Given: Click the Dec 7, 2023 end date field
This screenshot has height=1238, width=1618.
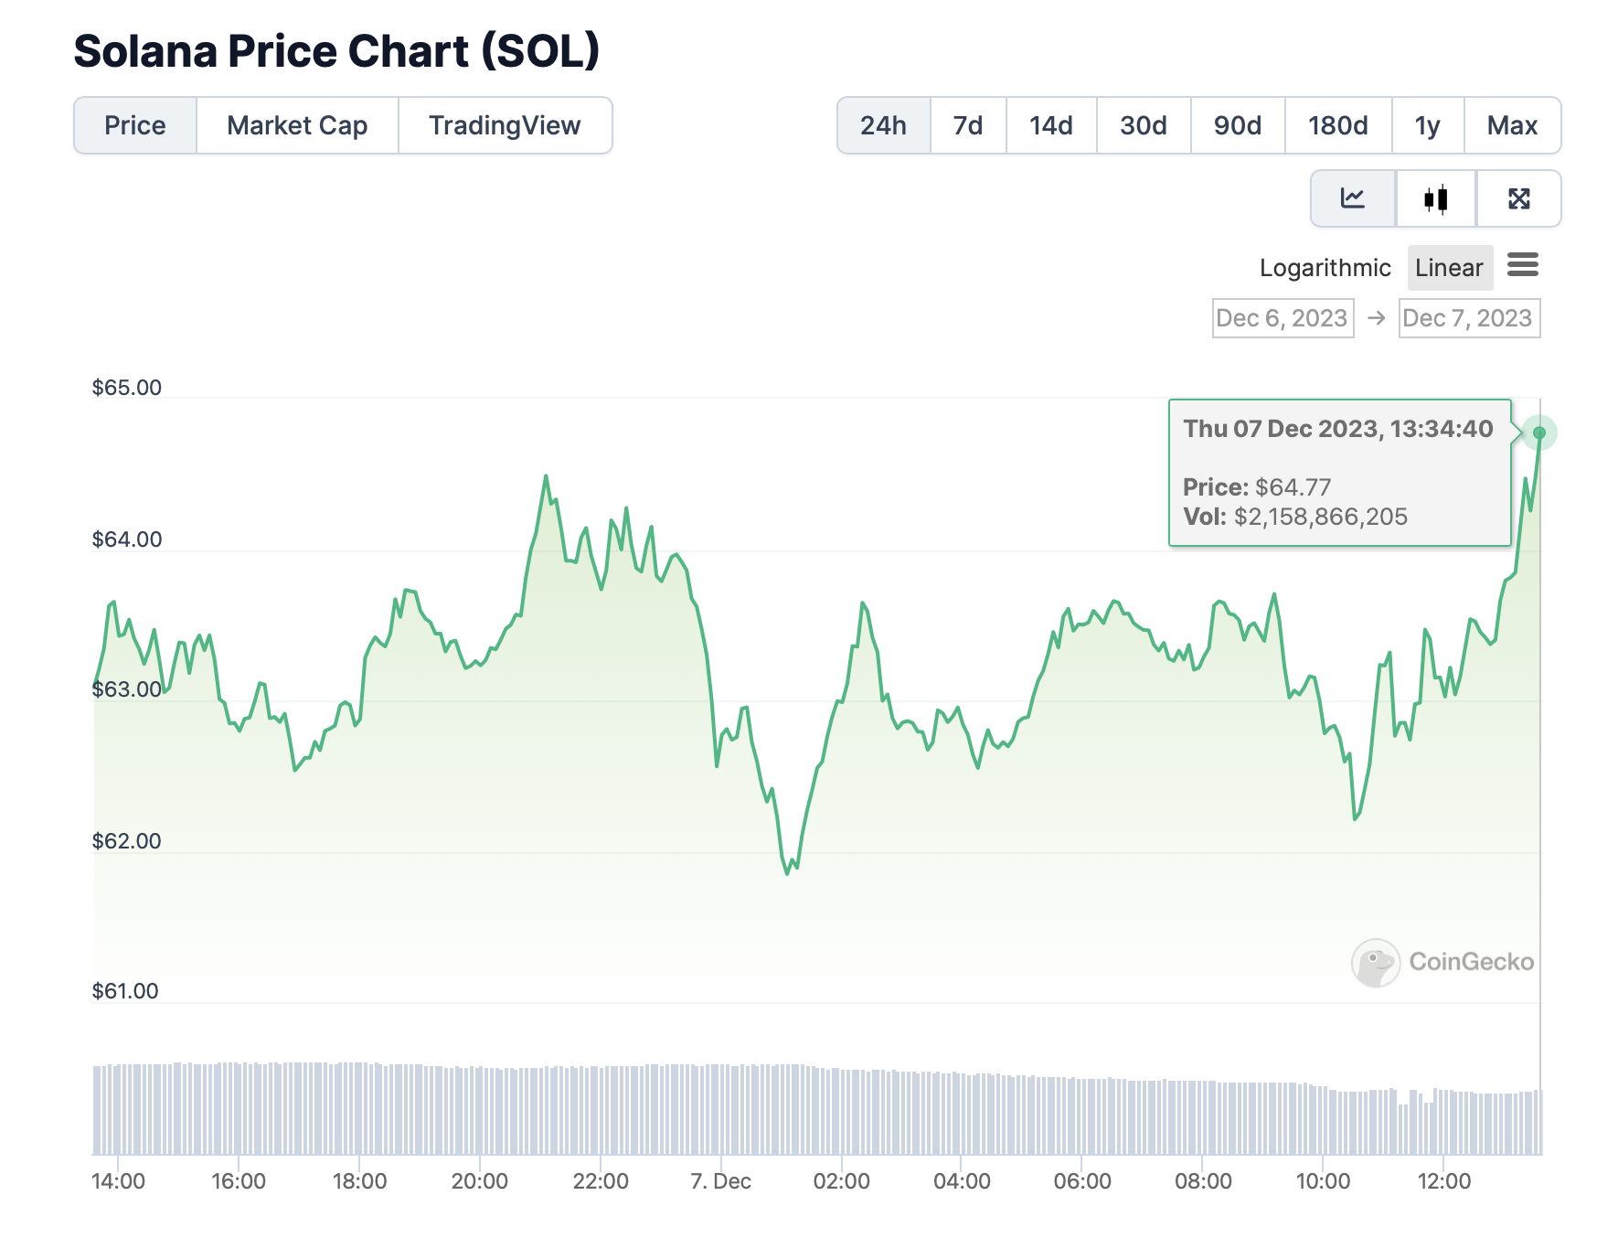Looking at the screenshot, I should point(1468,318).
